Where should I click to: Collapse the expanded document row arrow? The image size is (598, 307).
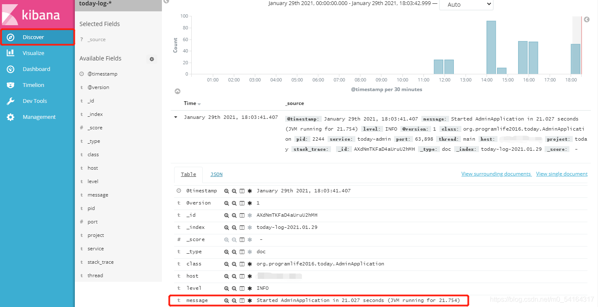(x=176, y=118)
